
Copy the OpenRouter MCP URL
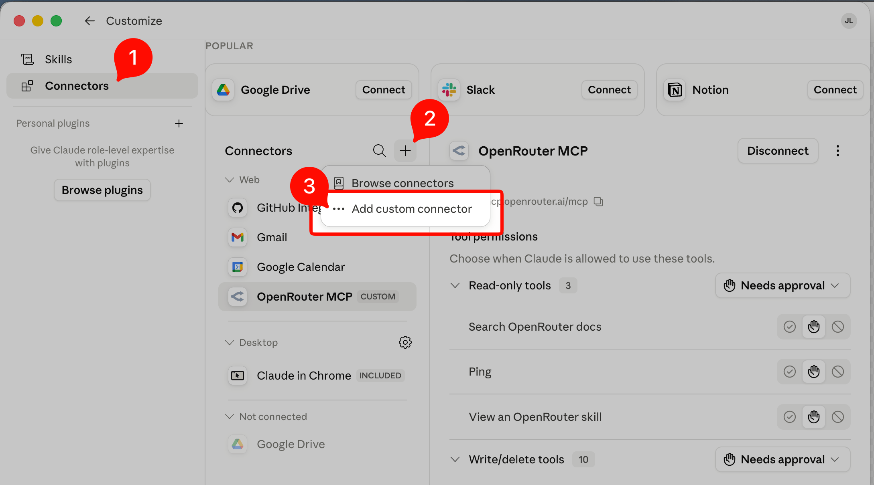[x=598, y=202]
